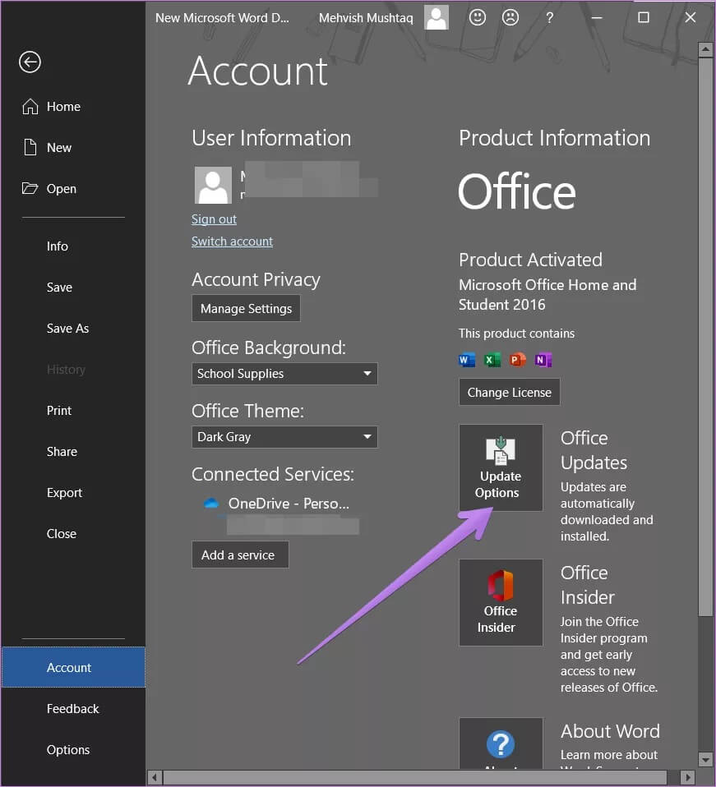The image size is (716, 787).
Task: Open the Office Theme dropdown
Action: coord(284,437)
